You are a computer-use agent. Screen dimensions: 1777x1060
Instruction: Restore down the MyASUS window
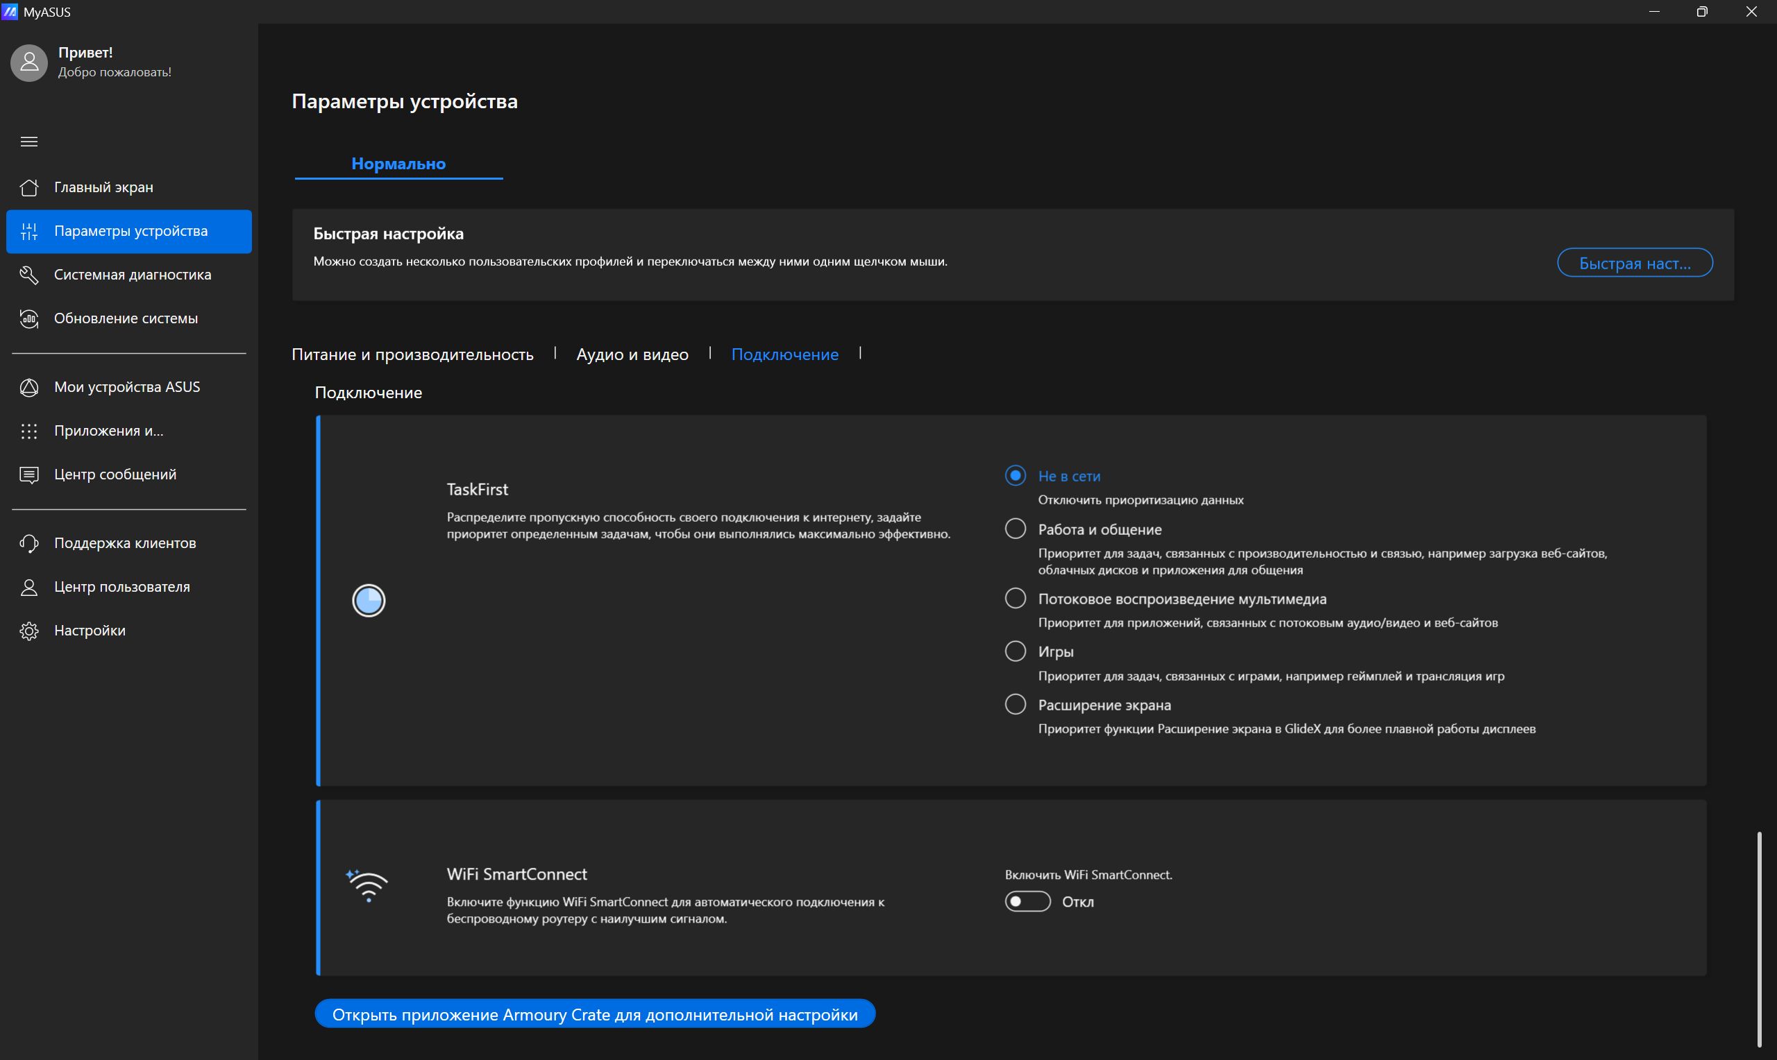[x=1702, y=11]
